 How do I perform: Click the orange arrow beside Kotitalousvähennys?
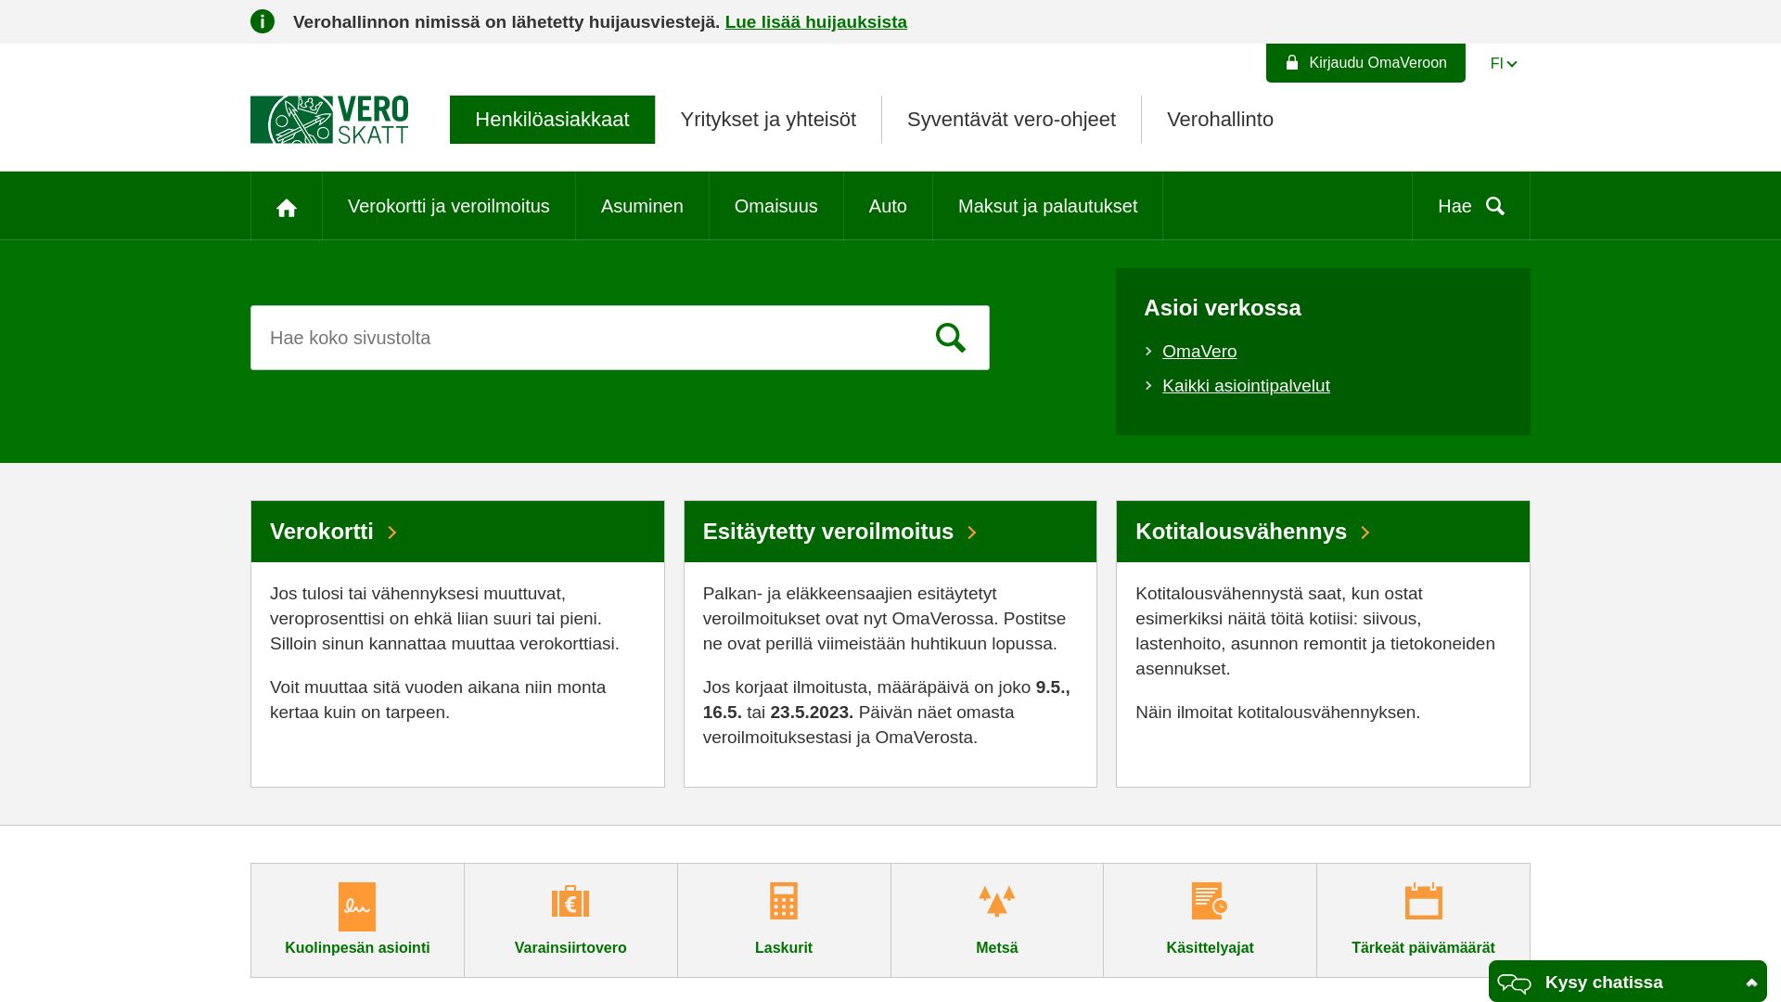1365,533
